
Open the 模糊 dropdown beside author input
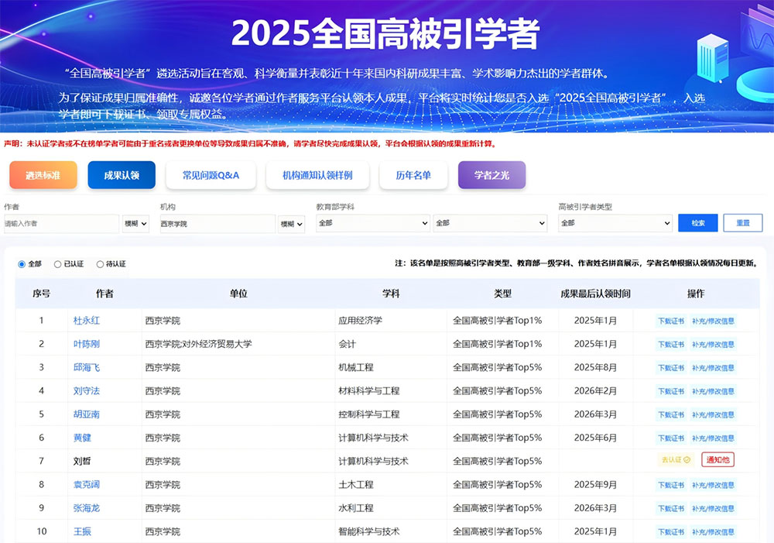coord(135,223)
